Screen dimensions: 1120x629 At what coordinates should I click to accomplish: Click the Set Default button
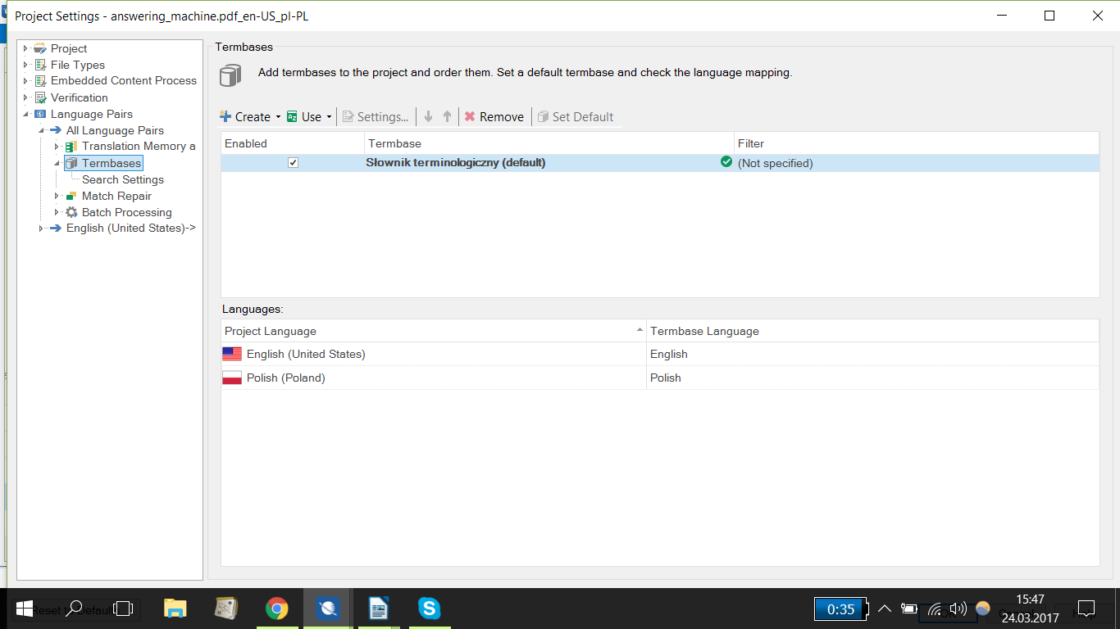[576, 117]
